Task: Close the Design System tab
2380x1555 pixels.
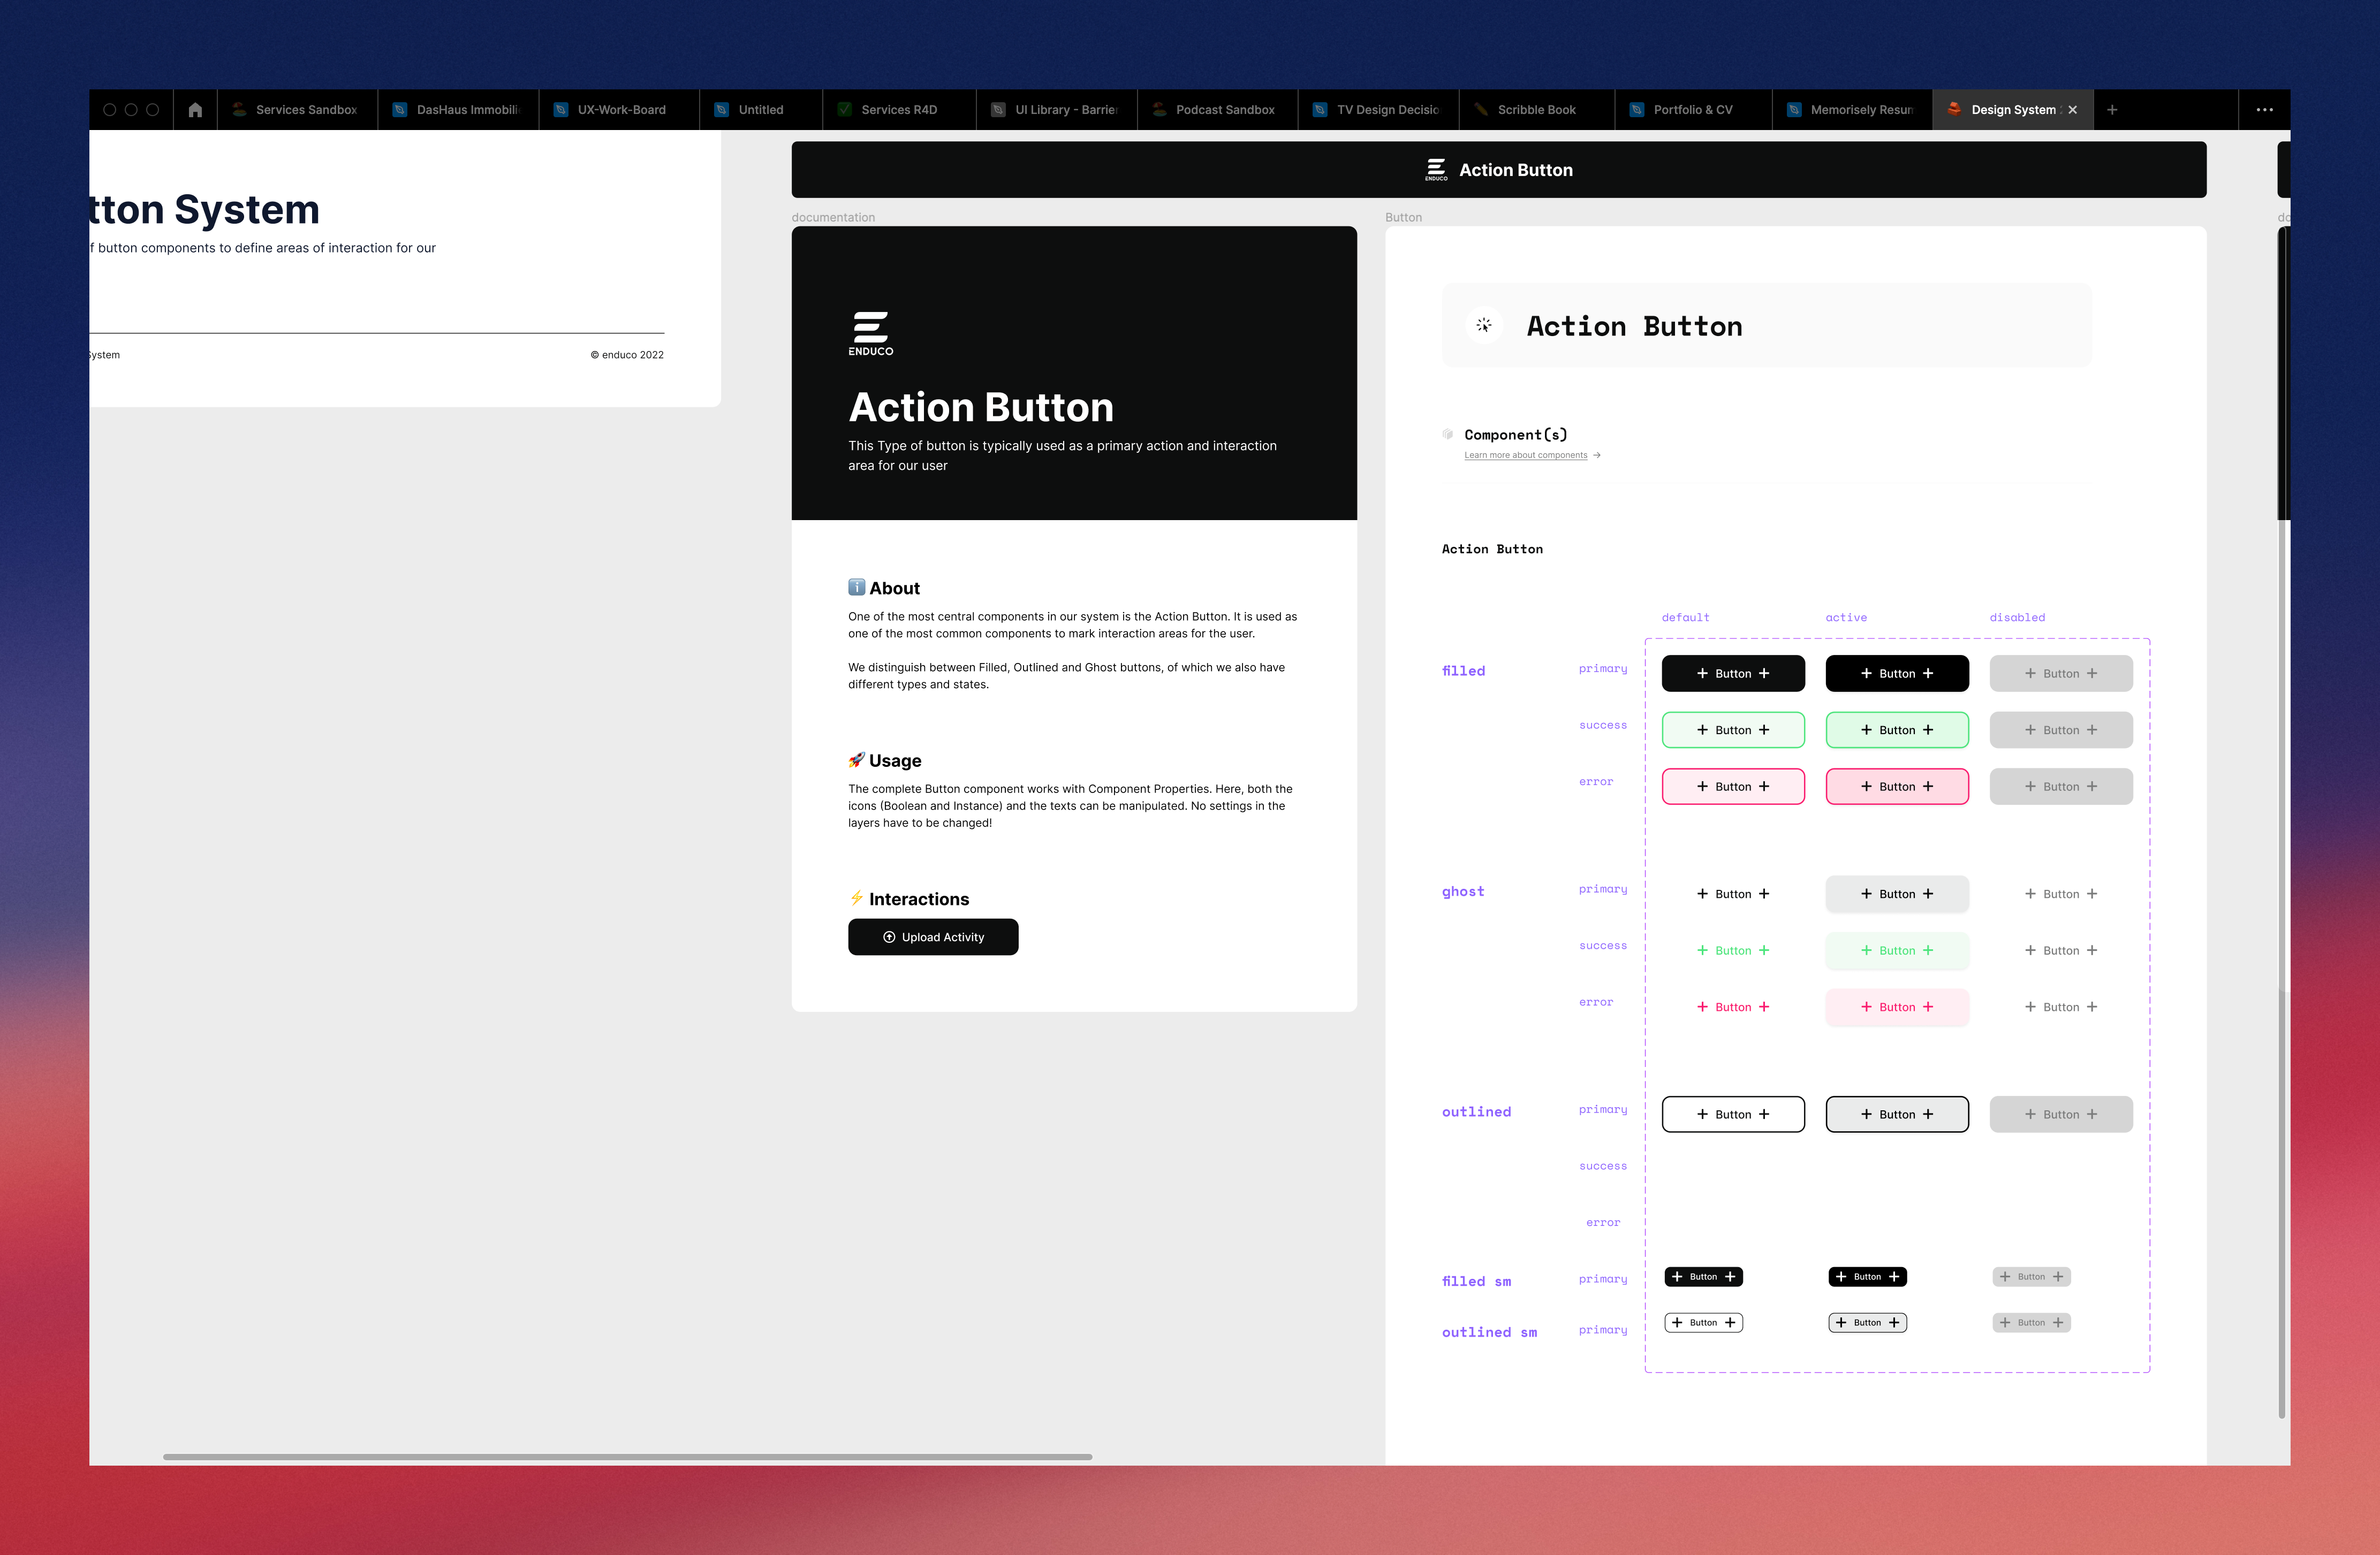Action: pos(2073,110)
